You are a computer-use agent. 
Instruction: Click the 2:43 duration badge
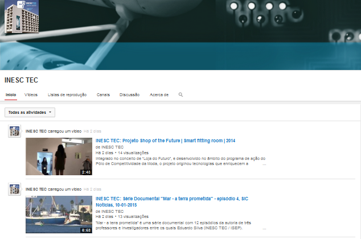pos(87,172)
